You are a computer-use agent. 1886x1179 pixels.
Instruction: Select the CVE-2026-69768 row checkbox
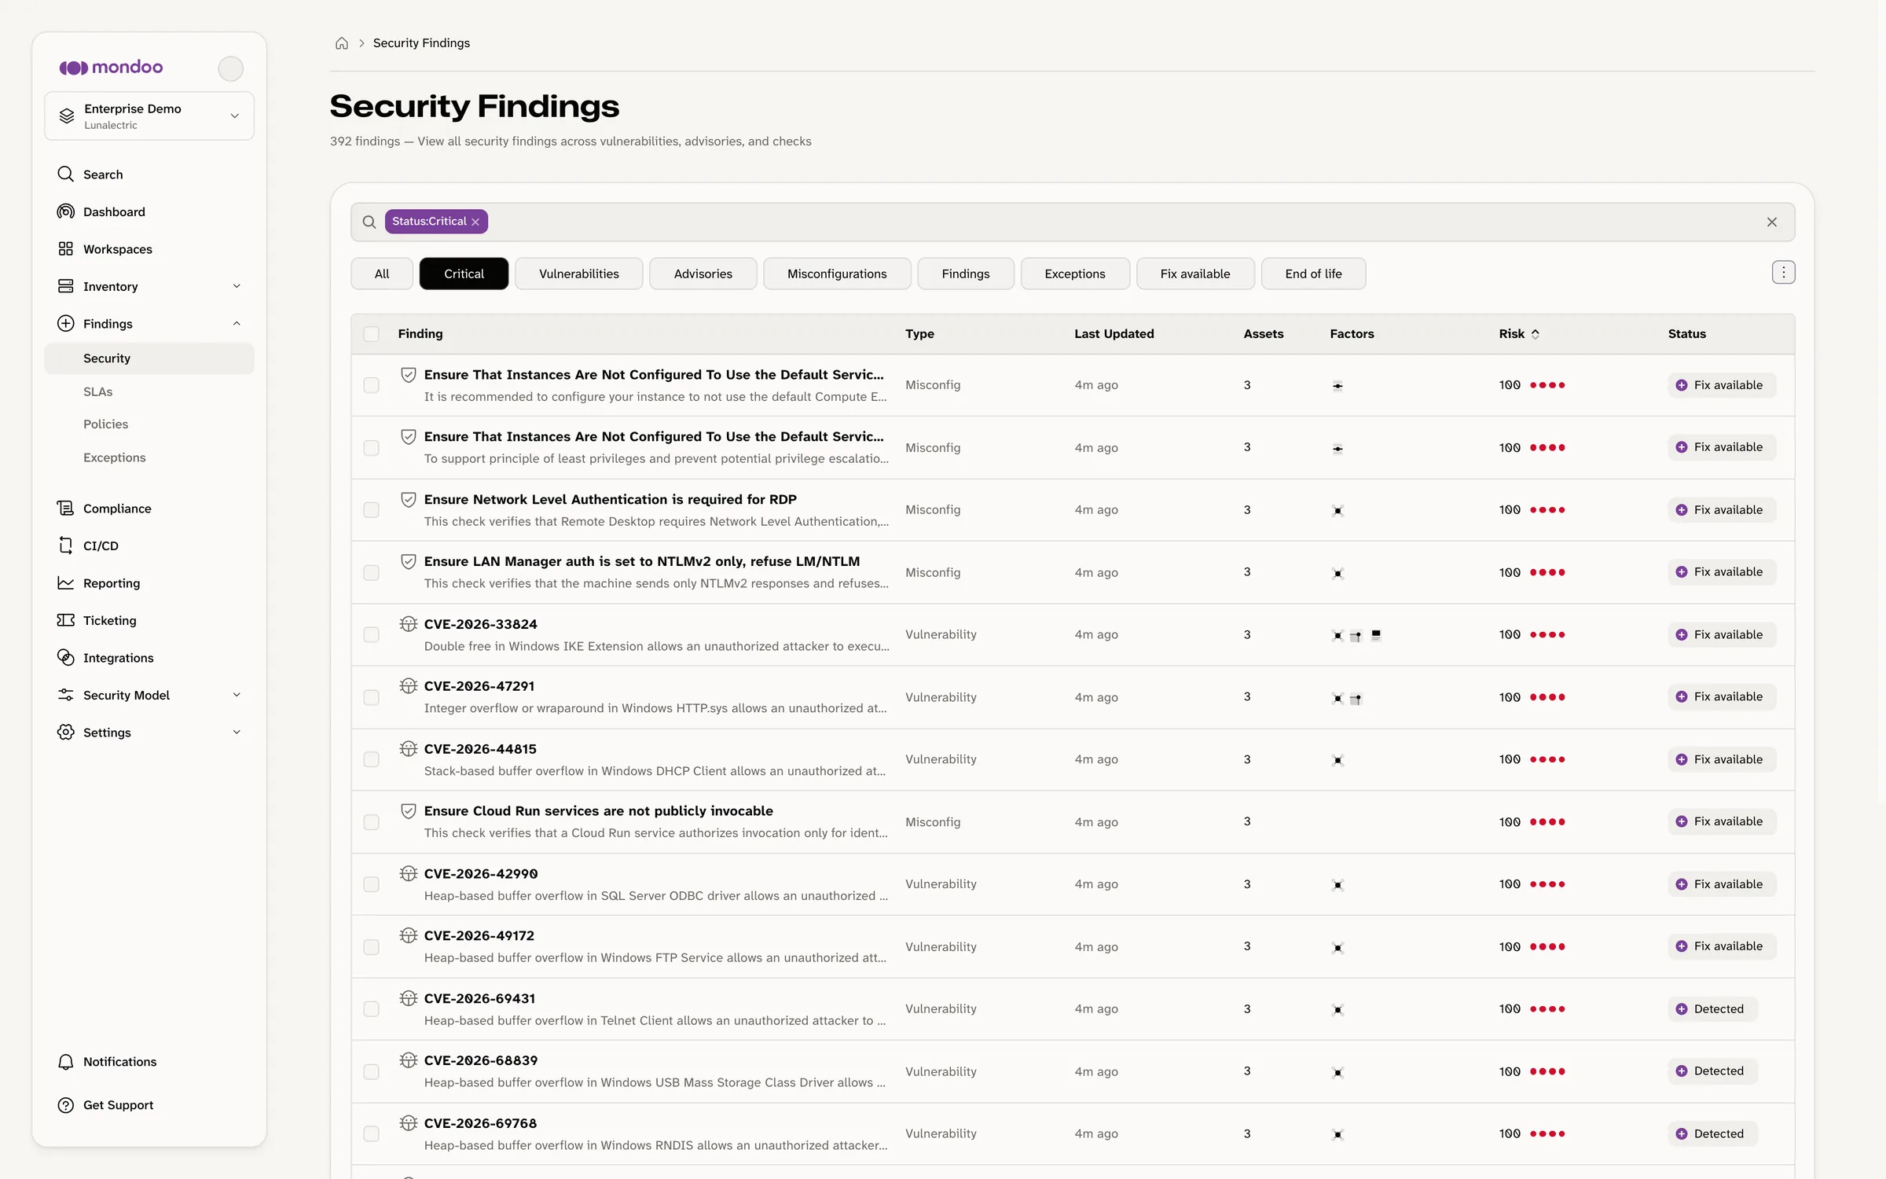(371, 1134)
